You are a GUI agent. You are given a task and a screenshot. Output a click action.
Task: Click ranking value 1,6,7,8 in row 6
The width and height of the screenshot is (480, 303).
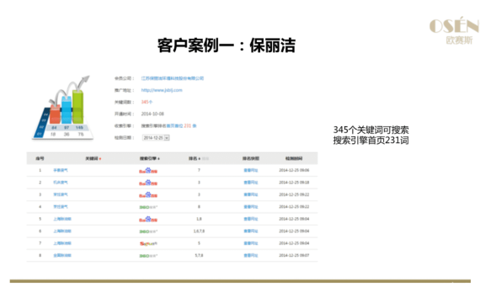click(199, 231)
